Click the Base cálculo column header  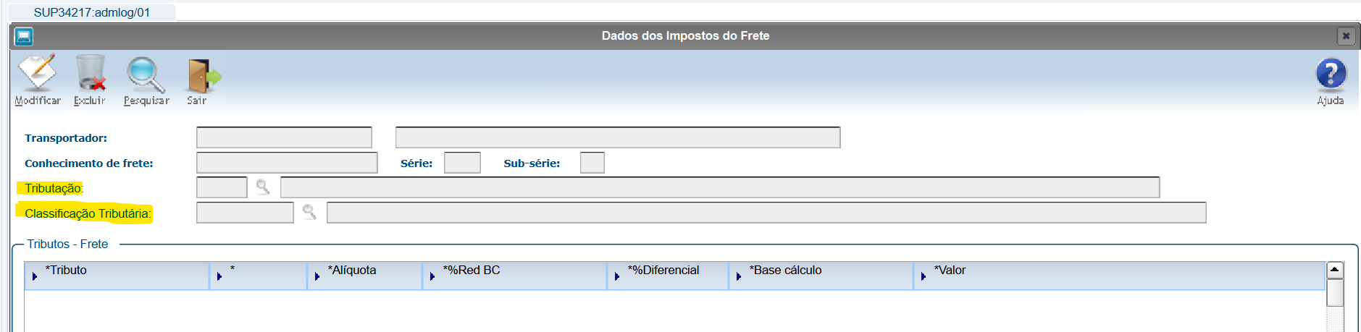[786, 271]
